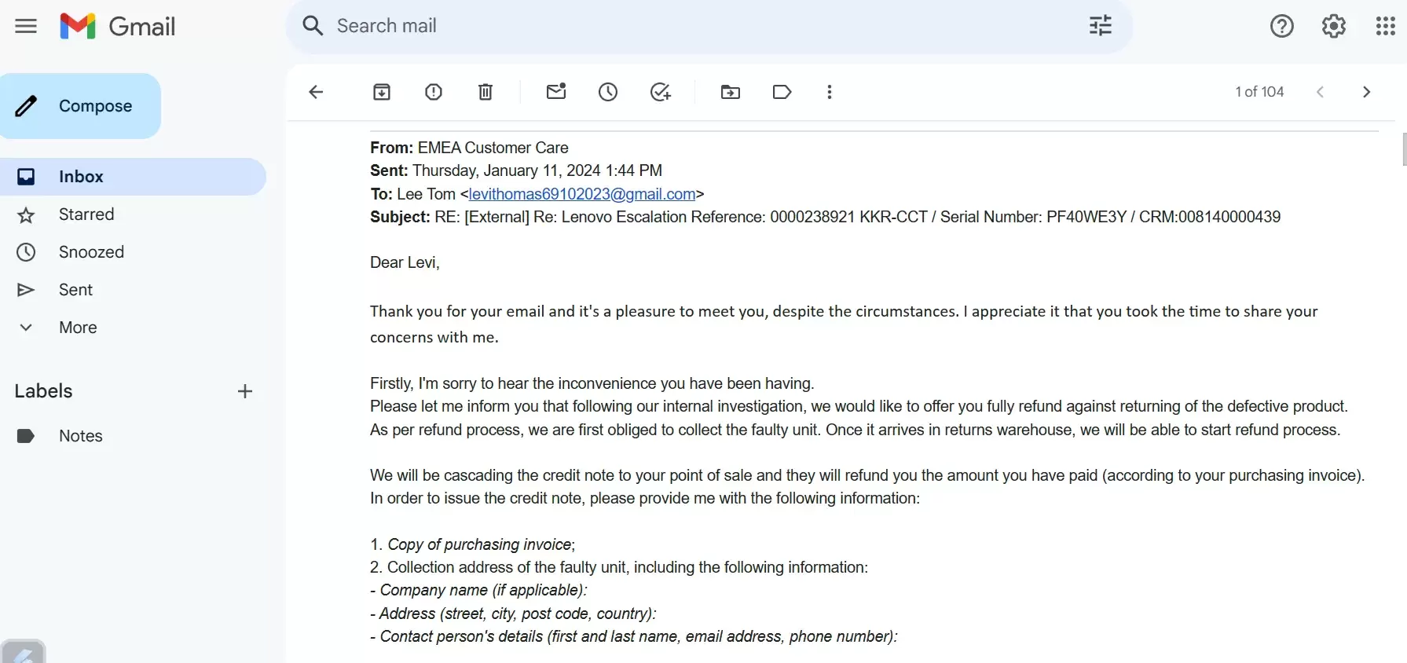Open the Google apps grid
1407x663 pixels.
1386,26
